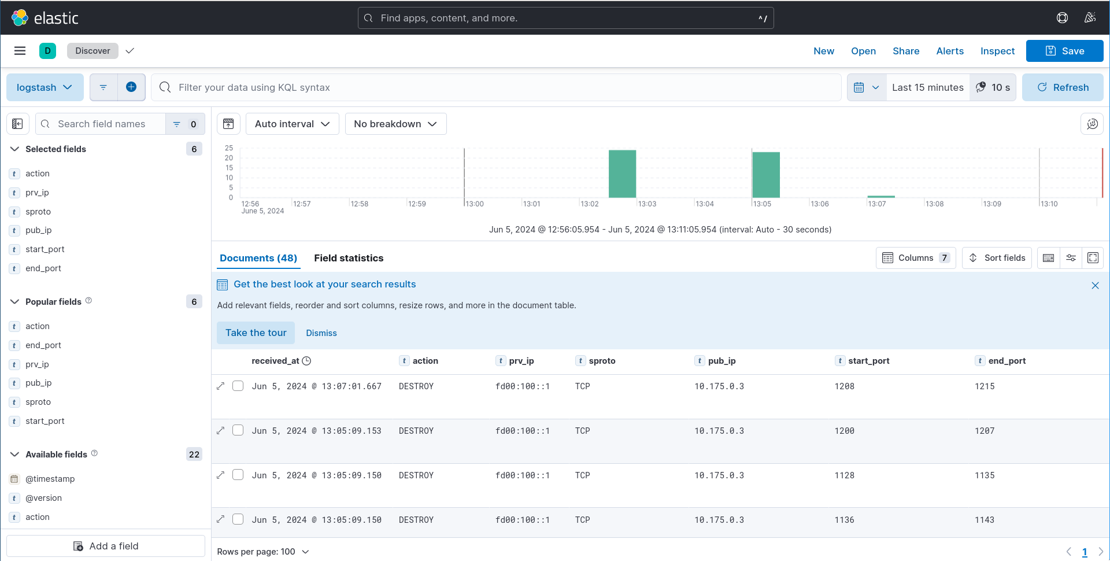The width and height of the screenshot is (1110, 561).
Task: Go to next results page arrow
Action: pyautogui.click(x=1100, y=552)
